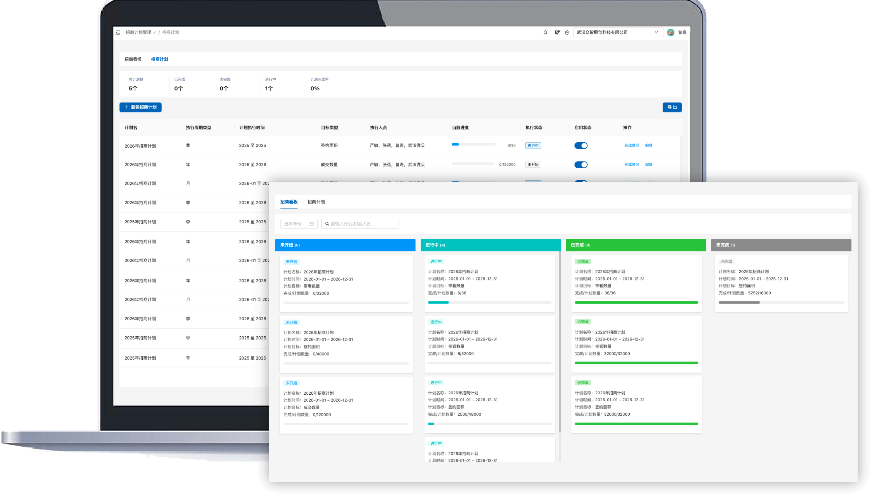Focus the 请输入计划名称/人员 search field

click(360, 224)
